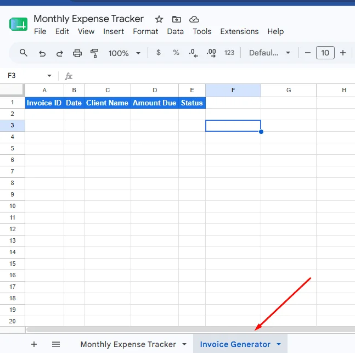Open the Extensions menu

point(239,31)
